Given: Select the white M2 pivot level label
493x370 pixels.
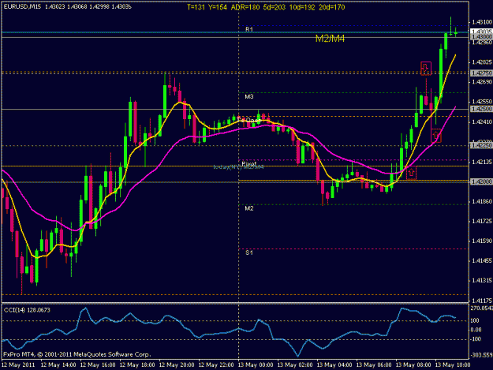Looking at the screenshot, I should point(249,208).
